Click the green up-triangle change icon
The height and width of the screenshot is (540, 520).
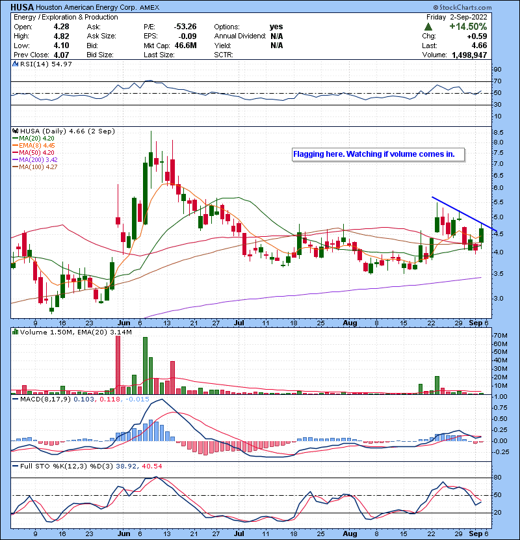(x=428, y=27)
